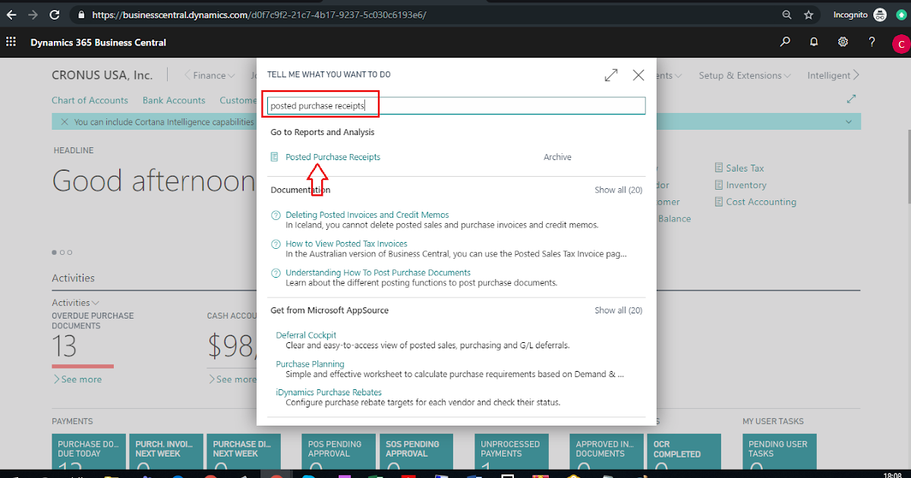Open Cost Accounting report
Image resolution: width=911 pixels, height=478 pixels.
(761, 202)
